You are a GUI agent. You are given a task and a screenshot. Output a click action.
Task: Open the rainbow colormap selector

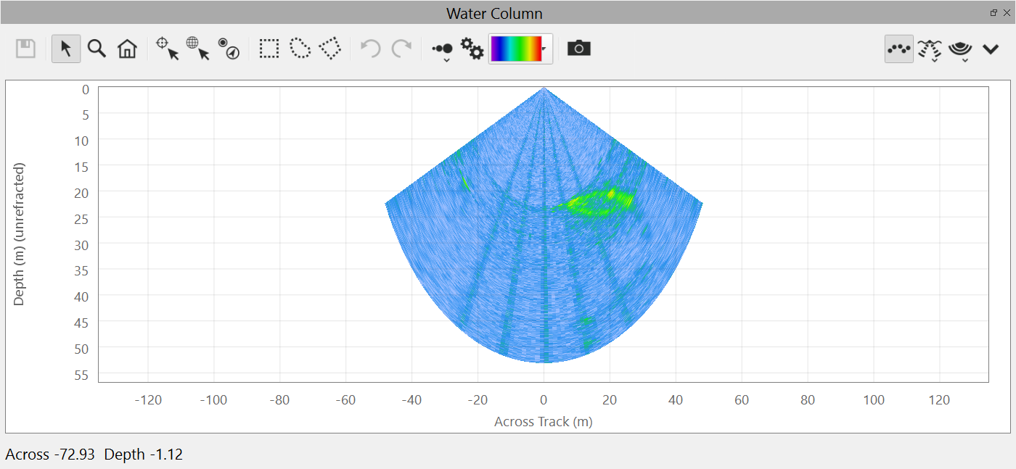tap(520, 49)
